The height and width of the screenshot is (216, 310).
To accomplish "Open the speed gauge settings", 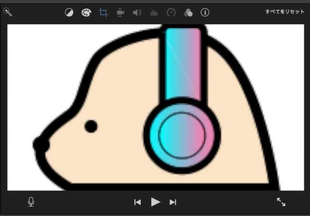I will (x=171, y=12).
